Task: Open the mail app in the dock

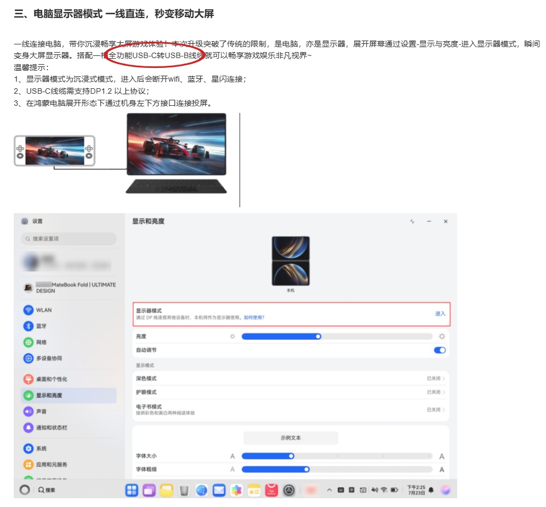Action: click(219, 490)
